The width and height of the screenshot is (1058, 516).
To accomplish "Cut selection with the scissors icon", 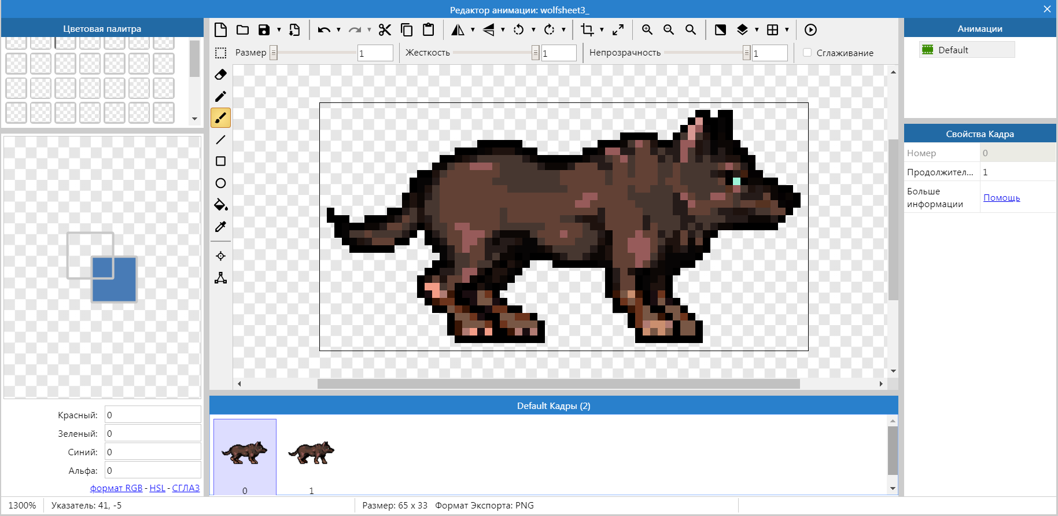I will tap(385, 30).
